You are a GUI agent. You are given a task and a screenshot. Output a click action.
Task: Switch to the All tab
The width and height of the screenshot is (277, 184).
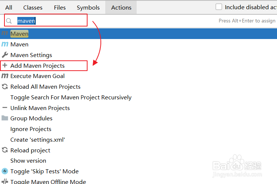coord(9,7)
